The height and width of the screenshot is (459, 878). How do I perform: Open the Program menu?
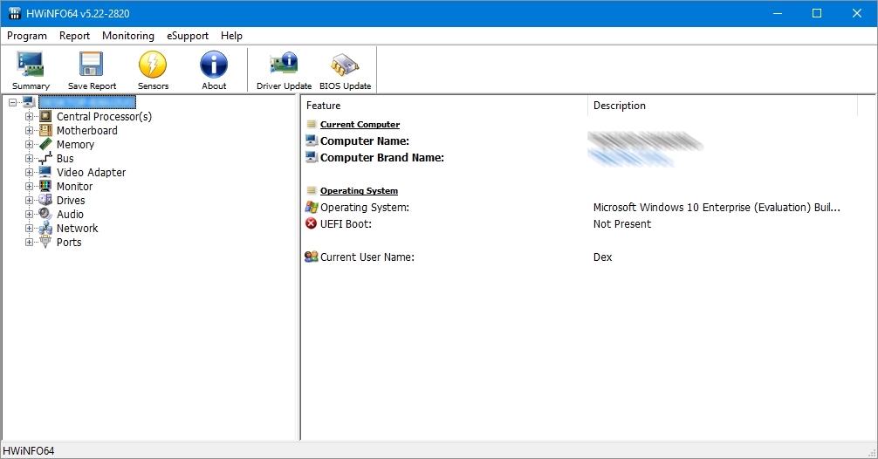click(27, 36)
